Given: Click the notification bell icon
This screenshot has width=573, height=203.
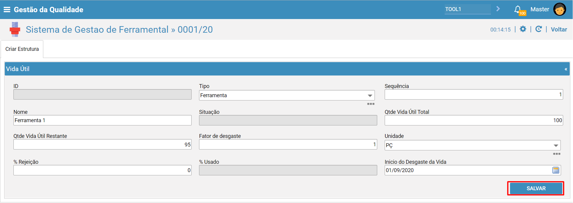Looking at the screenshot, I should point(518,9).
